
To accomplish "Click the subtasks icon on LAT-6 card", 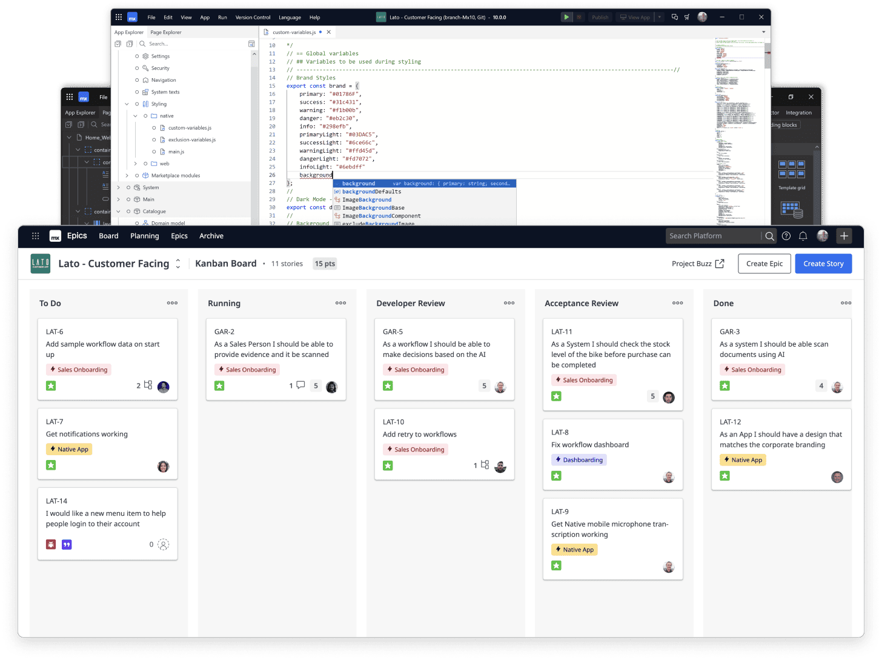I will [x=148, y=385].
